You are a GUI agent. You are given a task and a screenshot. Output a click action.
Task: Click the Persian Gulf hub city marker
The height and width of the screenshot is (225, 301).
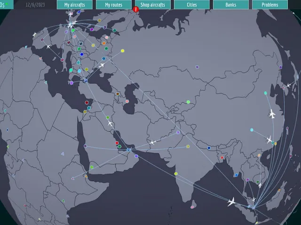tap(129, 150)
